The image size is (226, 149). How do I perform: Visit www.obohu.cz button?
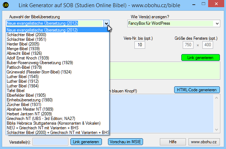204,142
